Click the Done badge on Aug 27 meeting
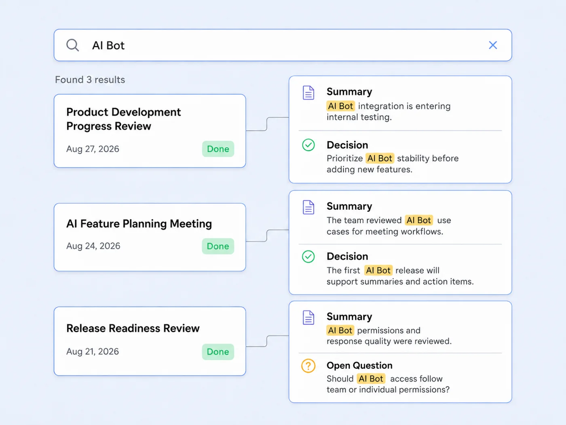The image size is (566, 425). point(218,149)
